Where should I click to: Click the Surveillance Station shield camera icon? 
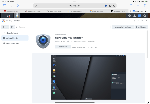tap(43, 41)
